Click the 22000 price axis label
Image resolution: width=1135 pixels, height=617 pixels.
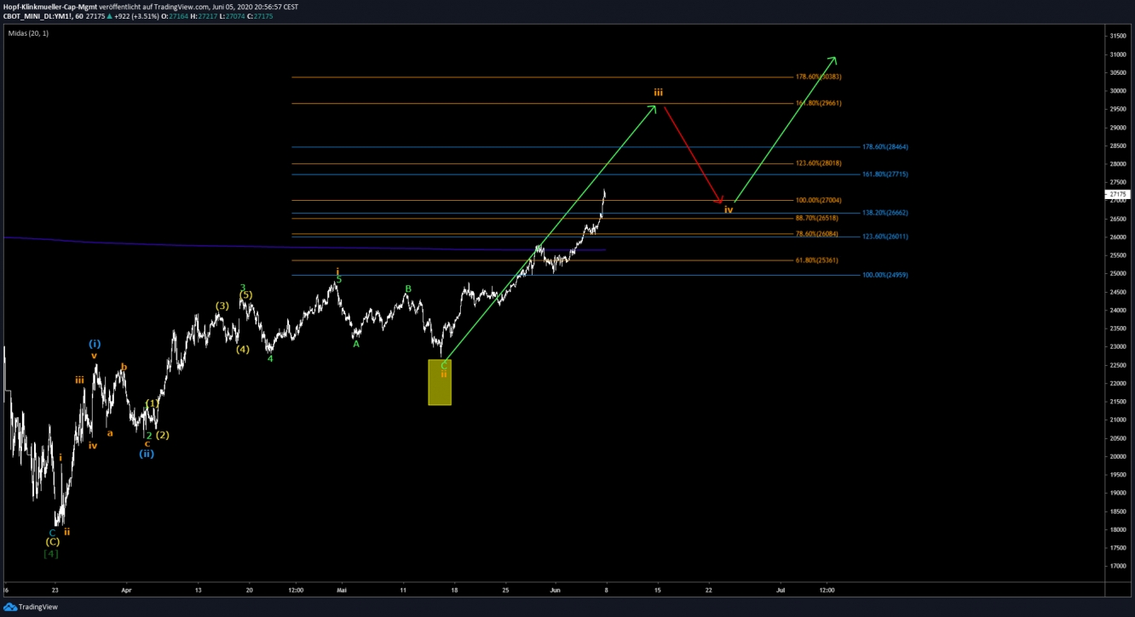(x=1116, y=384)
